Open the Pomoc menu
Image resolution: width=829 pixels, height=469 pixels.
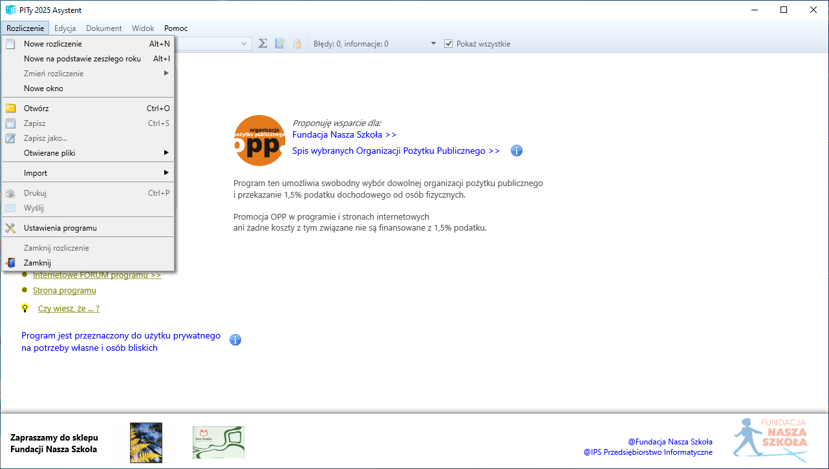coord(176,28)
